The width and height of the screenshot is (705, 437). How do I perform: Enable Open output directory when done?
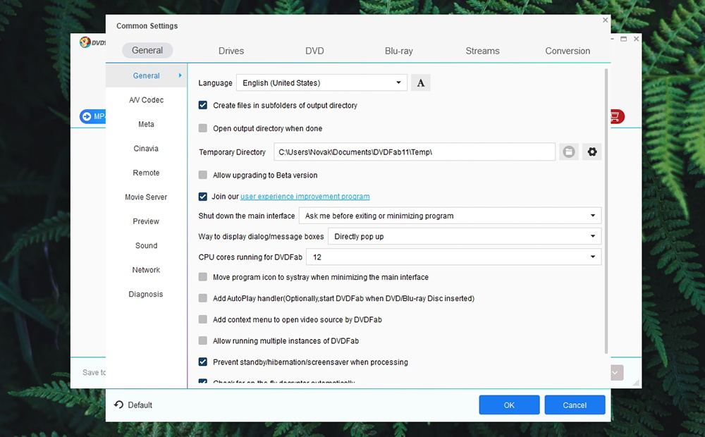click(x=203, y=128)
